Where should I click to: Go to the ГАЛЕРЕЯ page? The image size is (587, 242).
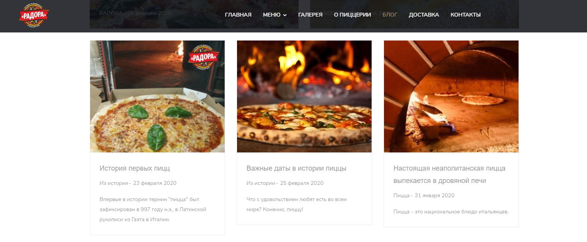[x=310, y=15]
